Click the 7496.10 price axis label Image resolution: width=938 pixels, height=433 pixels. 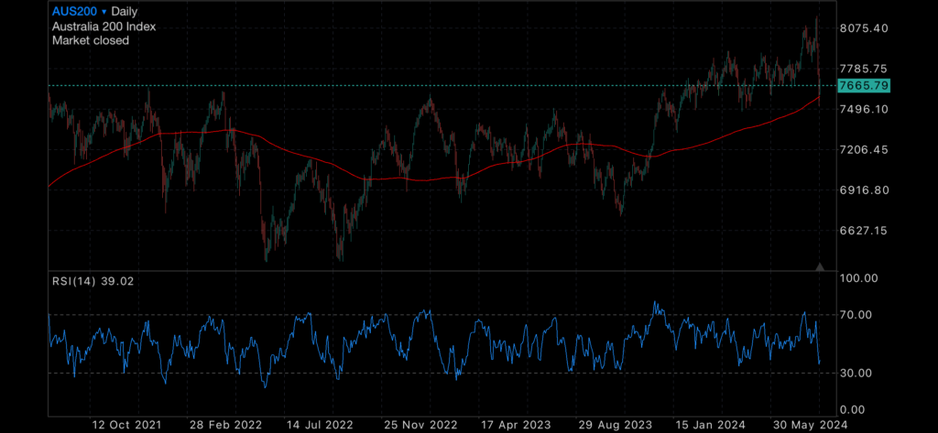coord(863,109)
